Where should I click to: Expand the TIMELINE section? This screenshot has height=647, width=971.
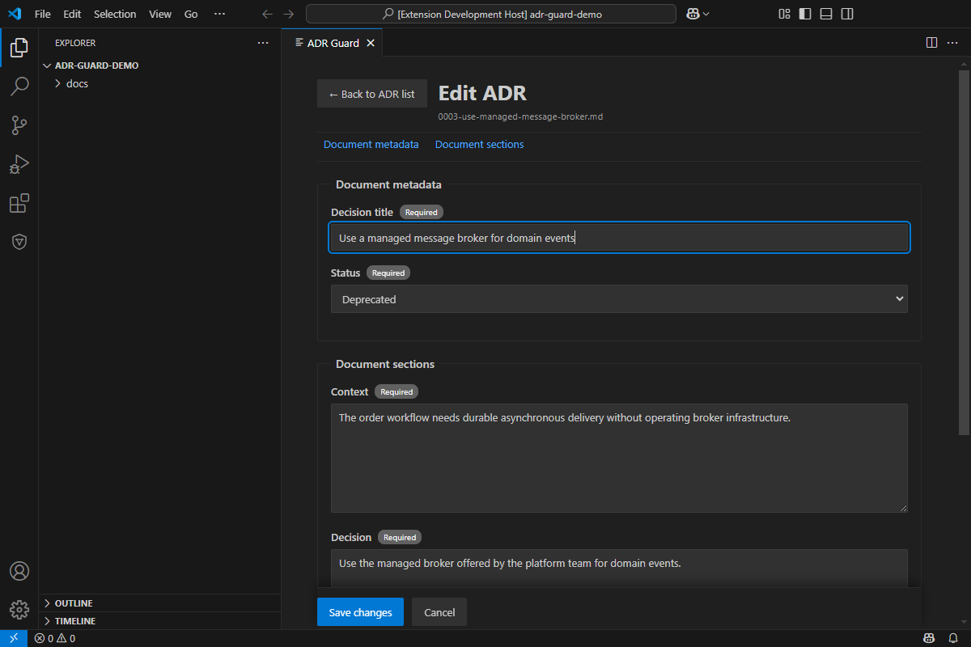[x=160, y=621]
